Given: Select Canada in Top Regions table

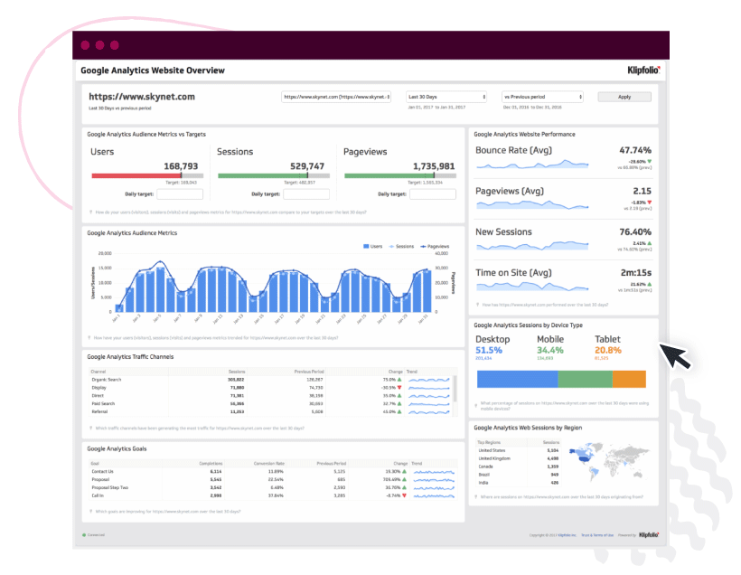Looking at the screenshot, I should 485,467.
